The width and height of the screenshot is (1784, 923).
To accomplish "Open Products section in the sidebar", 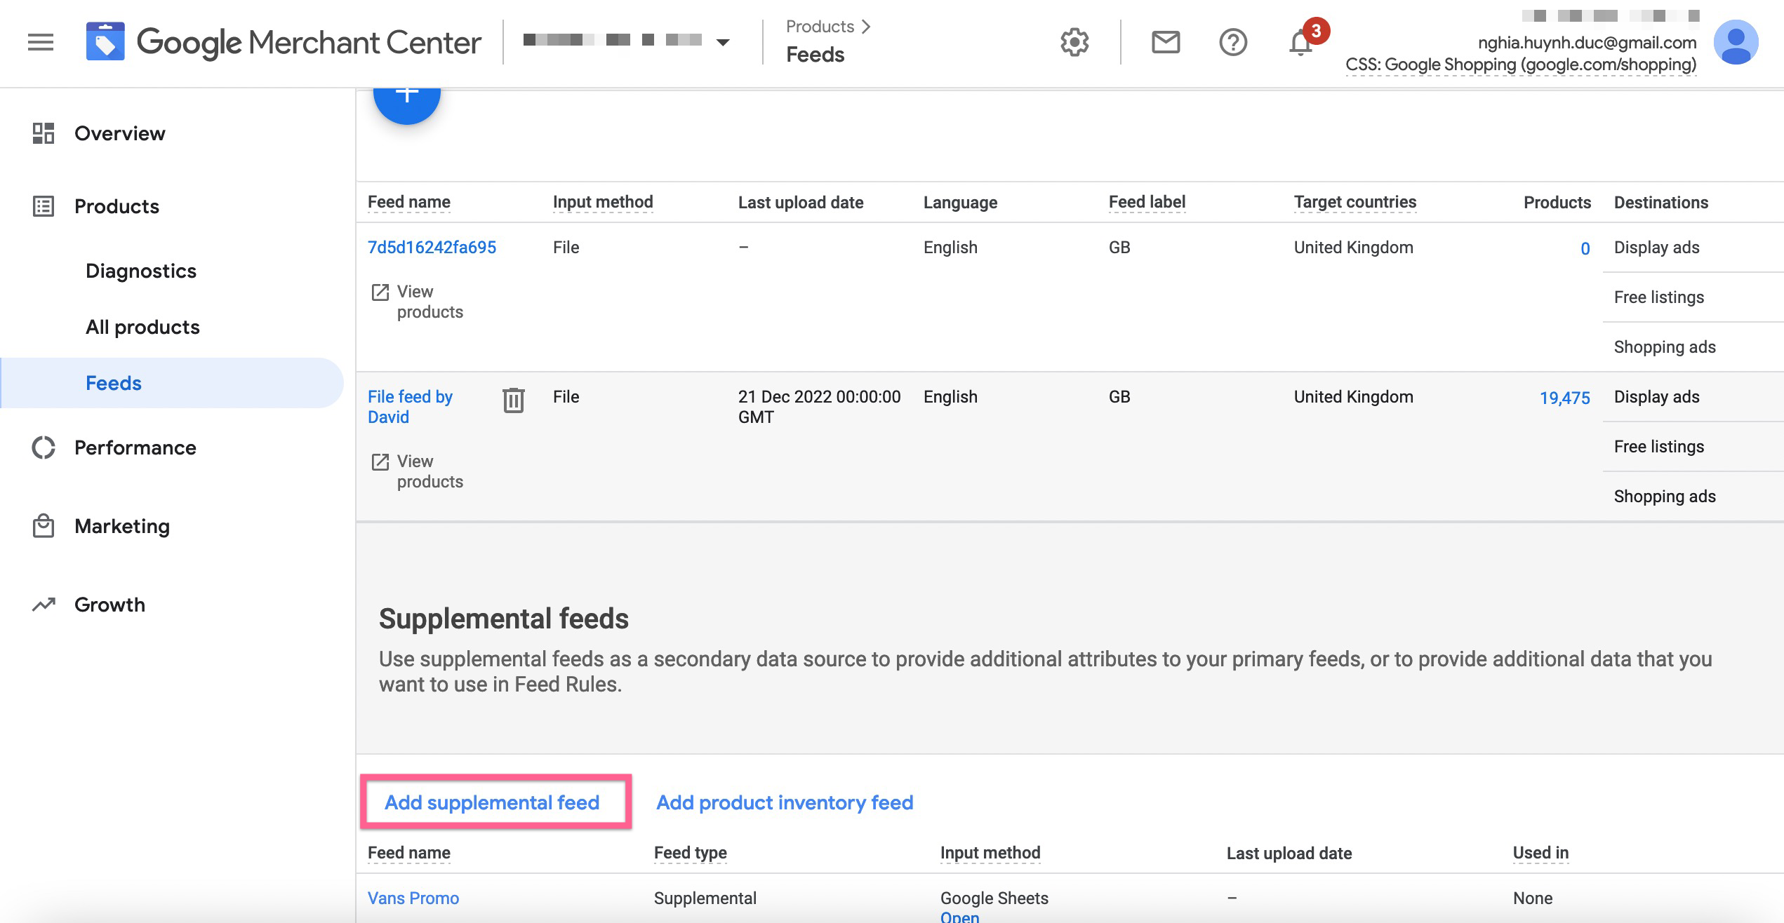I will pos(117,206).
